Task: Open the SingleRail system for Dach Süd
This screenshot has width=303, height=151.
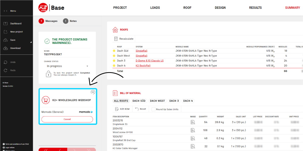Action: [141, 51]
